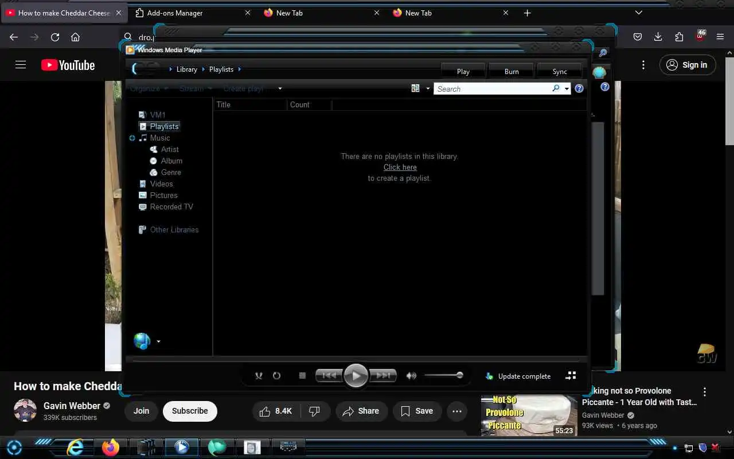The image size is (734, 459).
Task: Click Library in the breadcrumb
Action: [187, 69]
